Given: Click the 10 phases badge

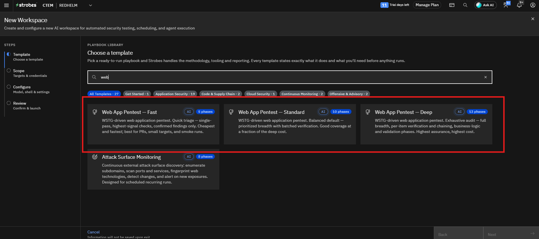Looking at the screenshot, I should click(341, 112).
